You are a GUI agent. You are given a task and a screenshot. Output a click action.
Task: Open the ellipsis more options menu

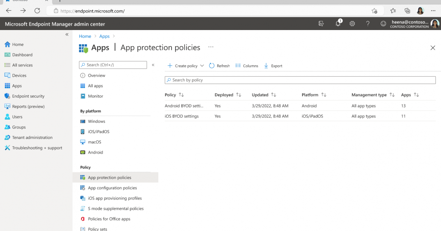tap(211, 47)
